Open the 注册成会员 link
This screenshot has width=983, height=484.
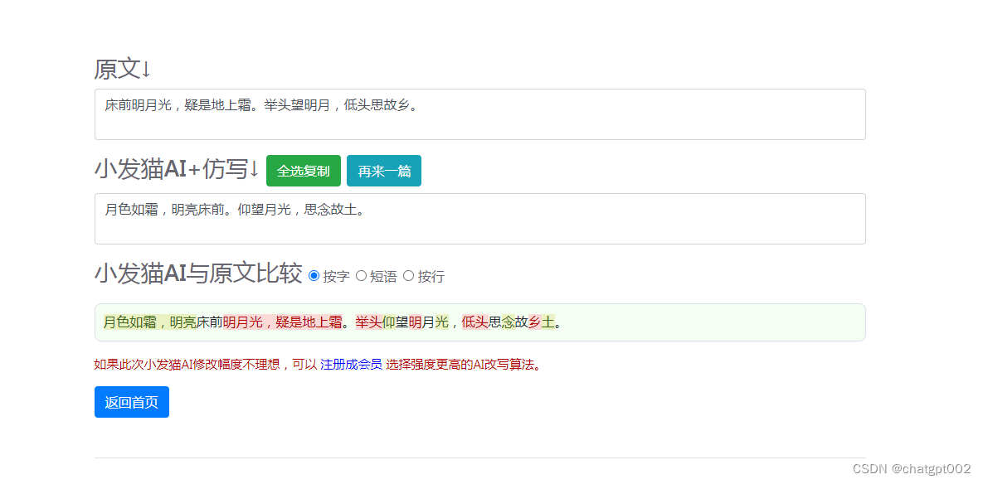[351, 365]
